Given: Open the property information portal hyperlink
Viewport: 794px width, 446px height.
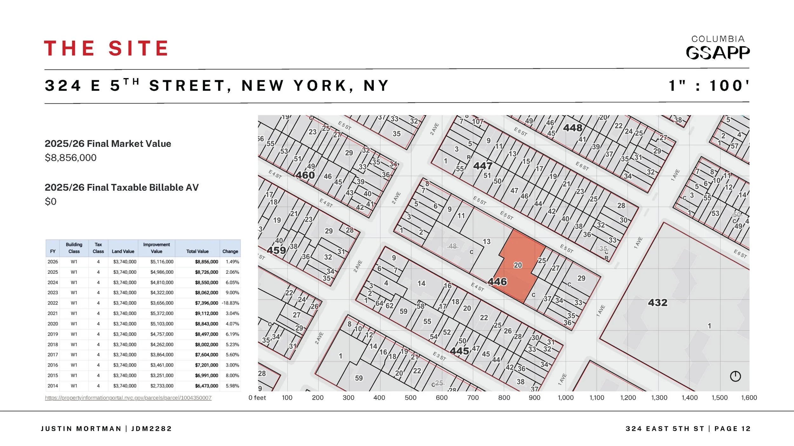Looking at the screenshot, I should [128, 398].
